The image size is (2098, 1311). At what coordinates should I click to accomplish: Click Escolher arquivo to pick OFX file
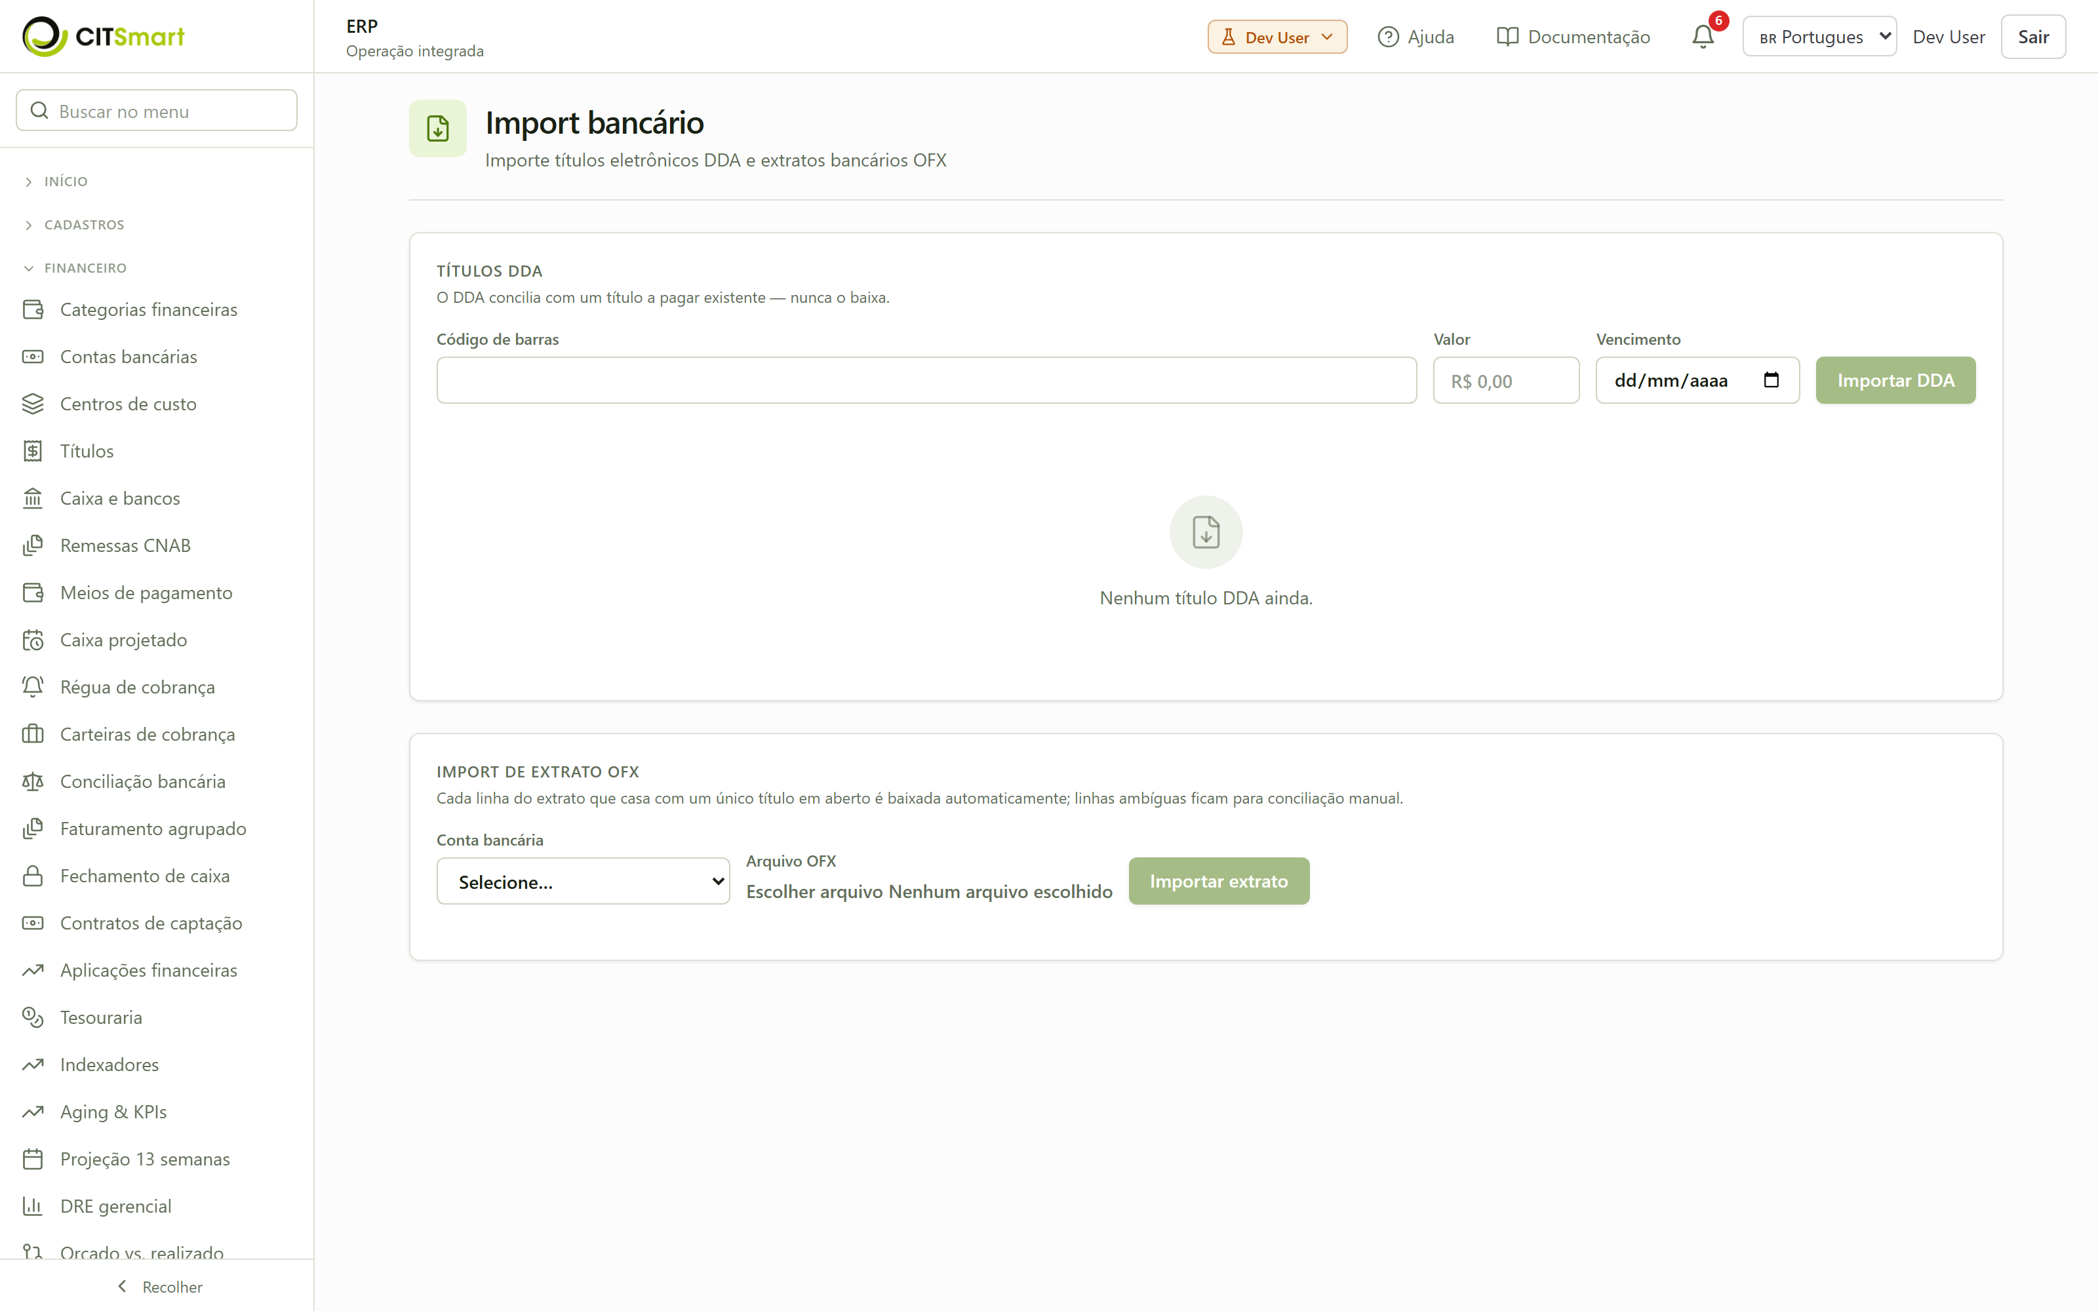(814, 891)
